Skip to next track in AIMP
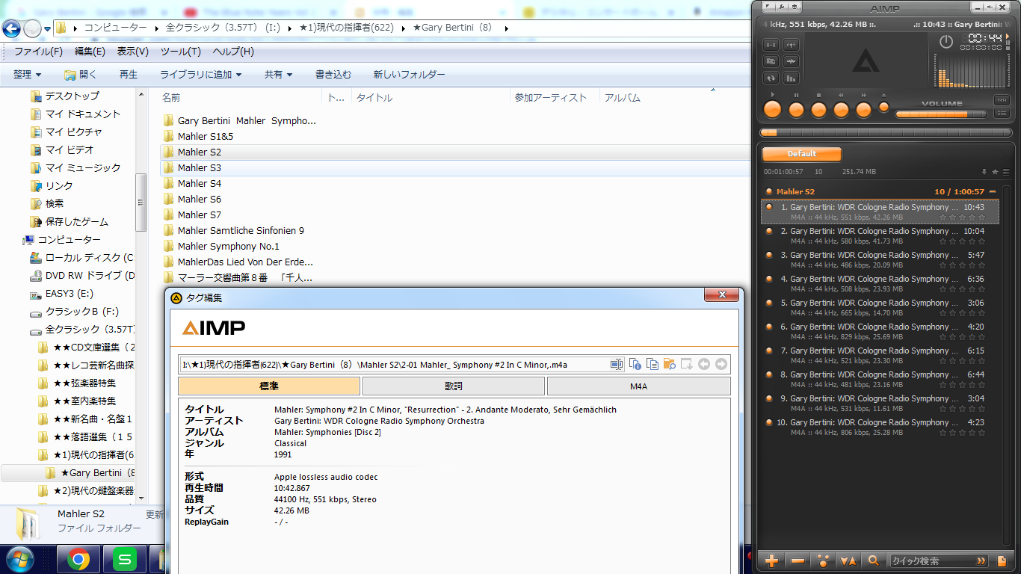 pos(863,109)
